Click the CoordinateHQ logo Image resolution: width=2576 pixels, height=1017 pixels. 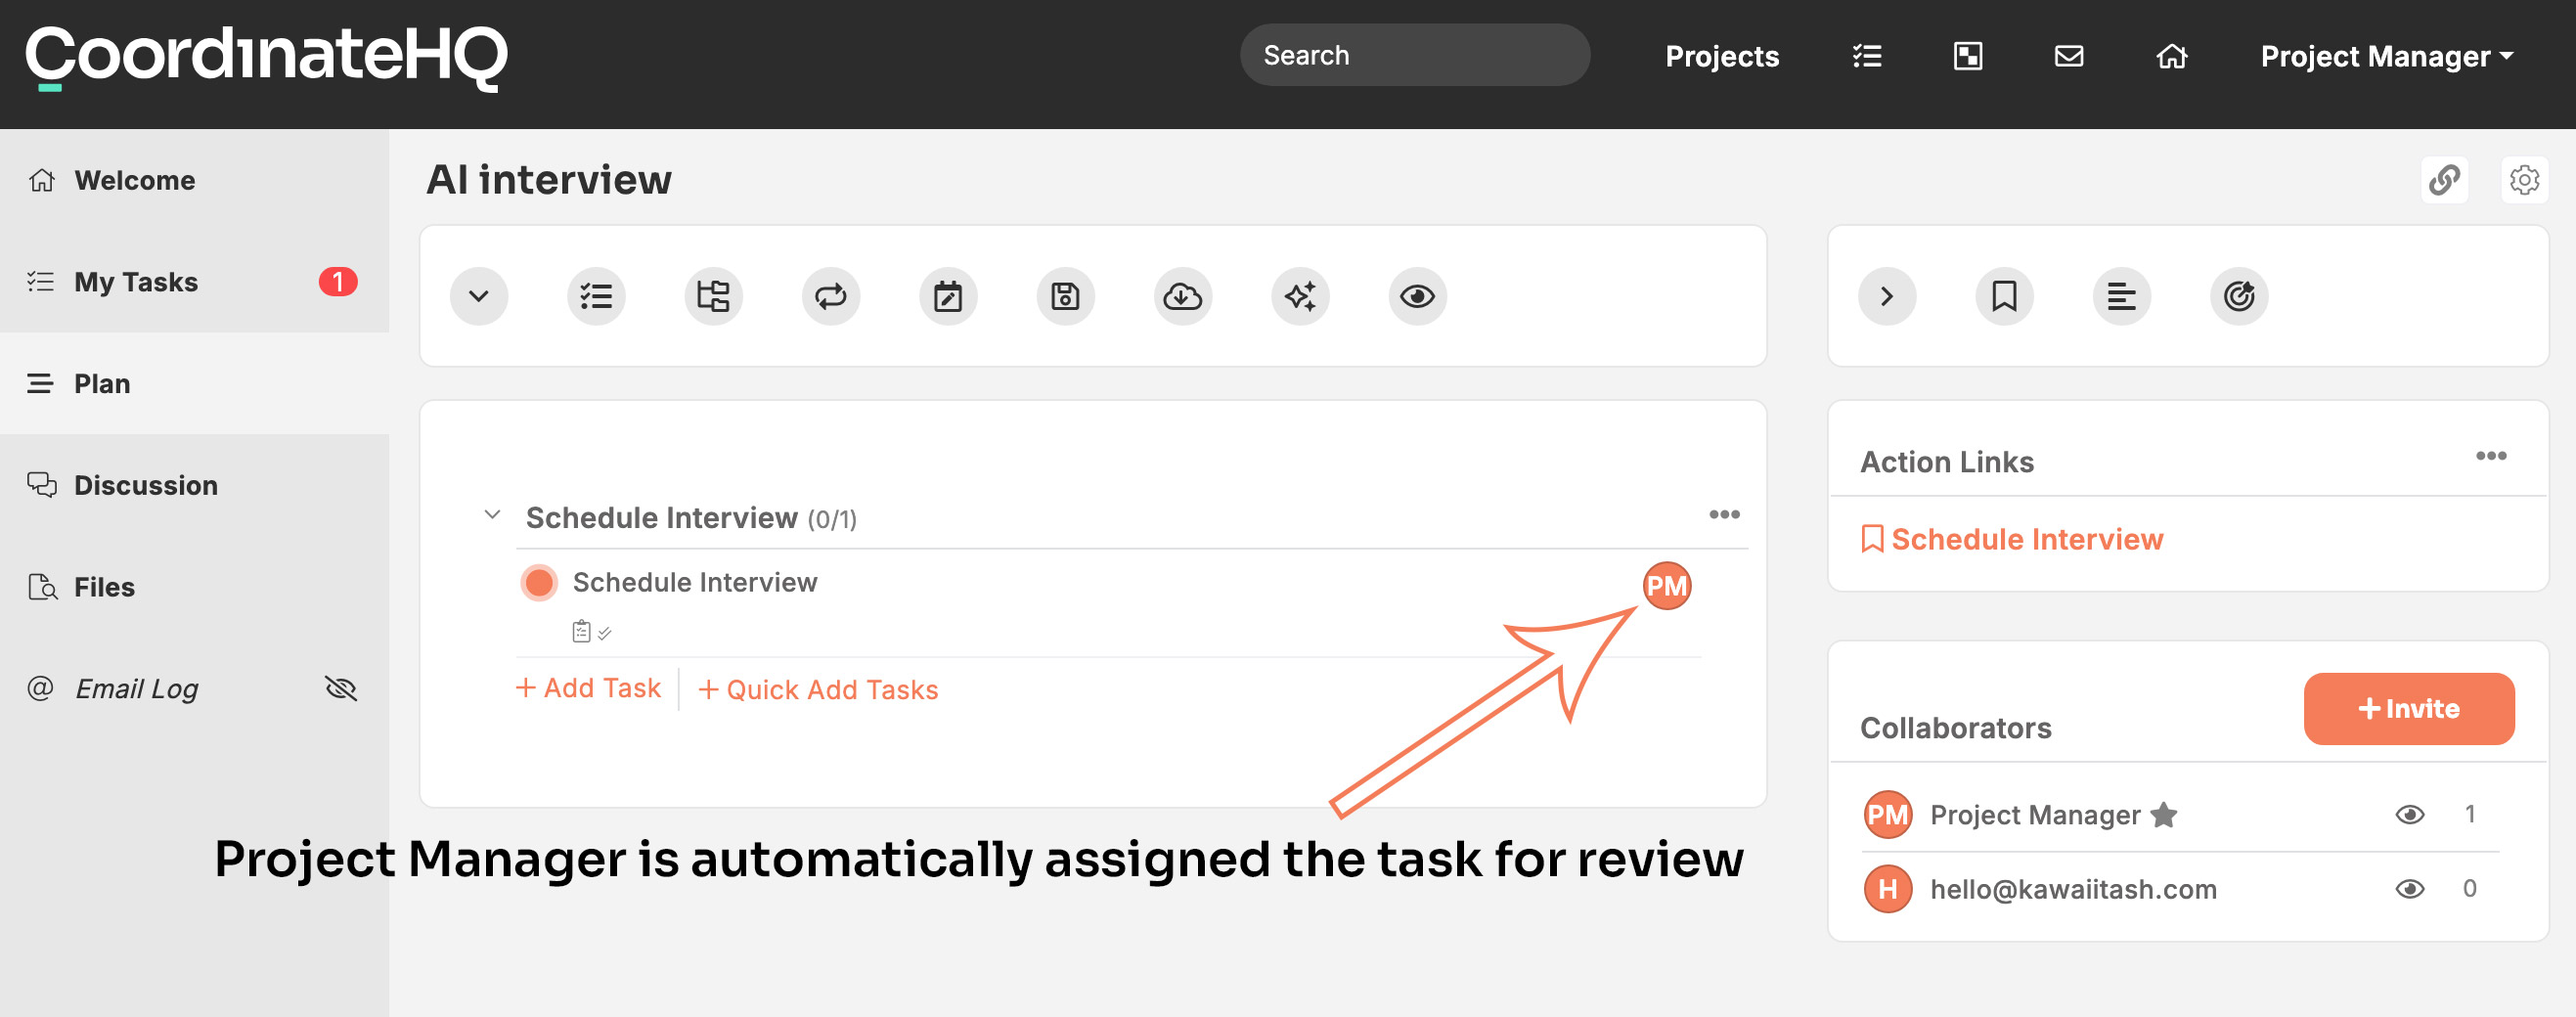coord(267,57)
